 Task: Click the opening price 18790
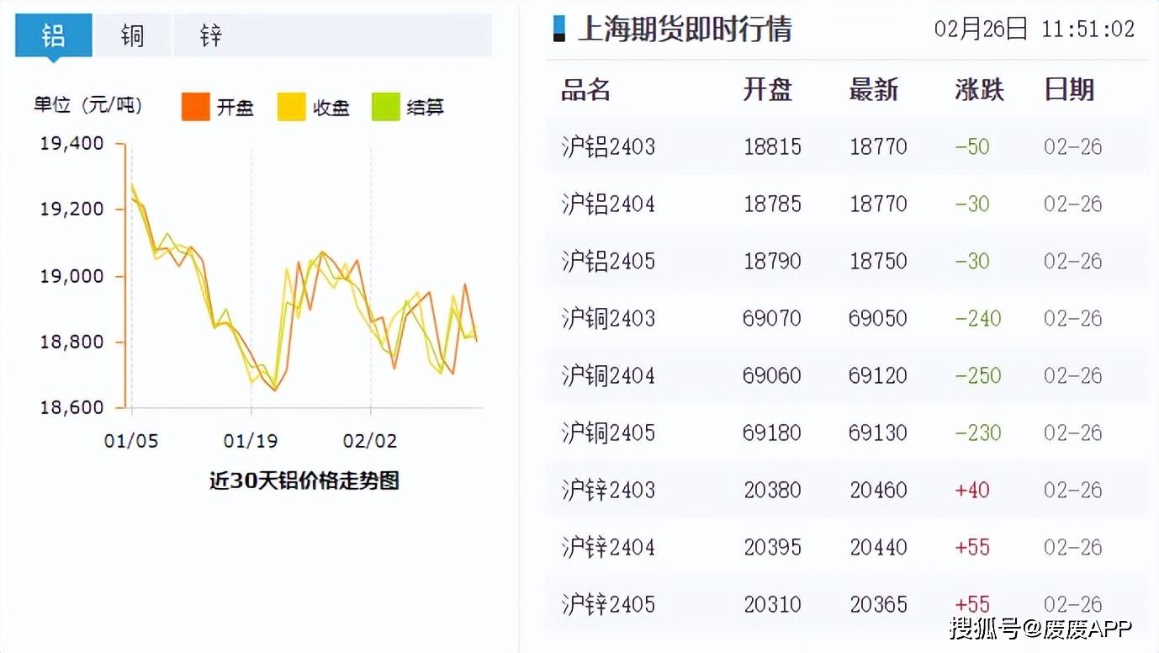click(772, 262)
